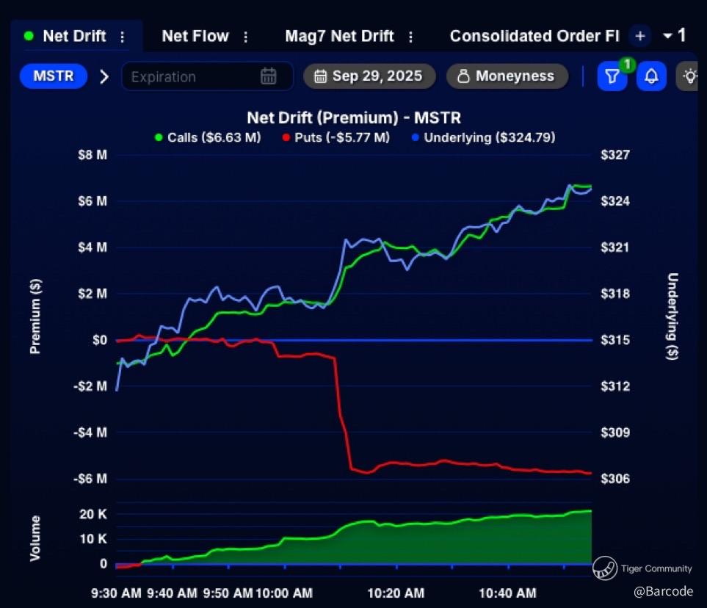This screenshot has height=608, width=707.
Task: Toggle the Puts series in the legend
Action: coord(336,137)
